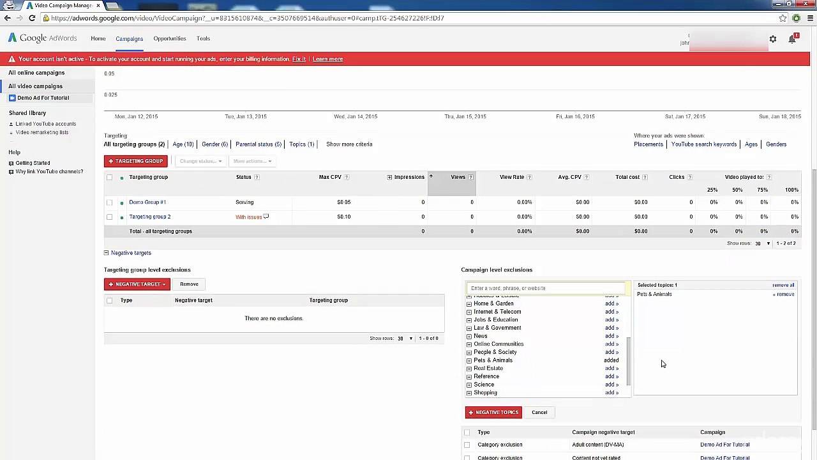Expand the Home & Garden topic
The image size is (817, 460).
click(469, 303)
